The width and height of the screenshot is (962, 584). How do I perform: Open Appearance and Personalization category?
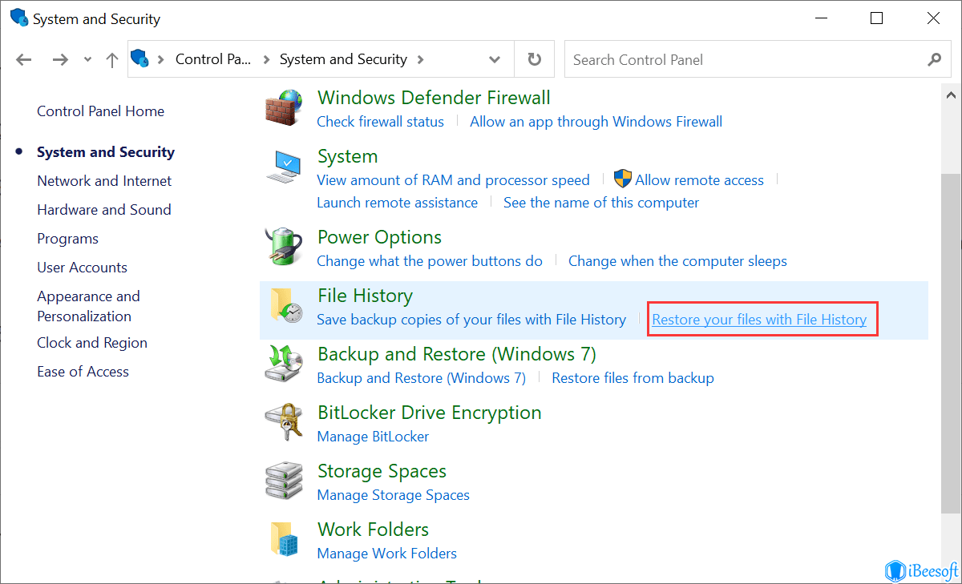point(88,306)
